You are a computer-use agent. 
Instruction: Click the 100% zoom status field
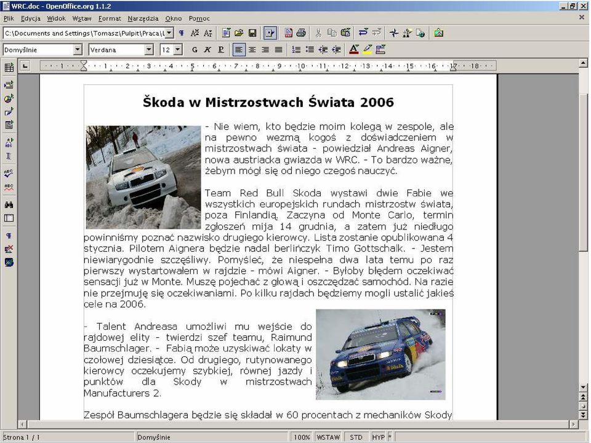302,437
